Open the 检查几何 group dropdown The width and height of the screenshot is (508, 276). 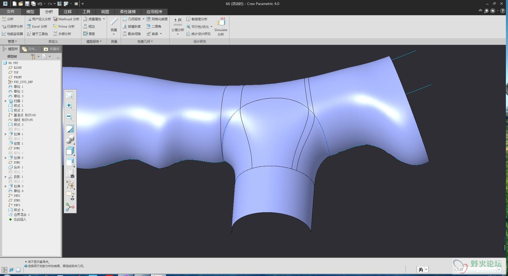145,41
